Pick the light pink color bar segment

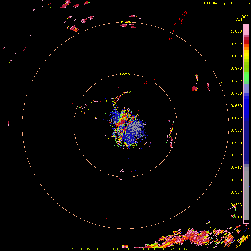pos(246,30)
